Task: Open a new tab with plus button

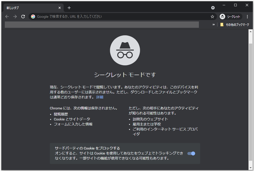Action: pos(69,8)
